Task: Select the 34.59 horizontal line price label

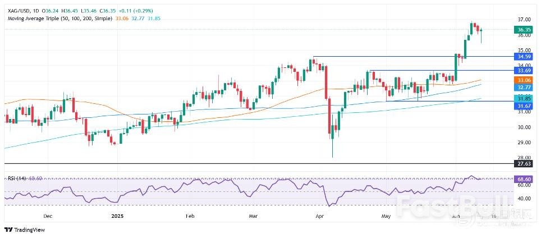Action: pyautogui.click(x=524, y=57)
